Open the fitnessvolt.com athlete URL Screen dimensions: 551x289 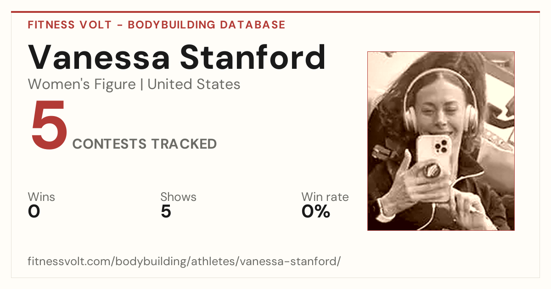[184, 261]
